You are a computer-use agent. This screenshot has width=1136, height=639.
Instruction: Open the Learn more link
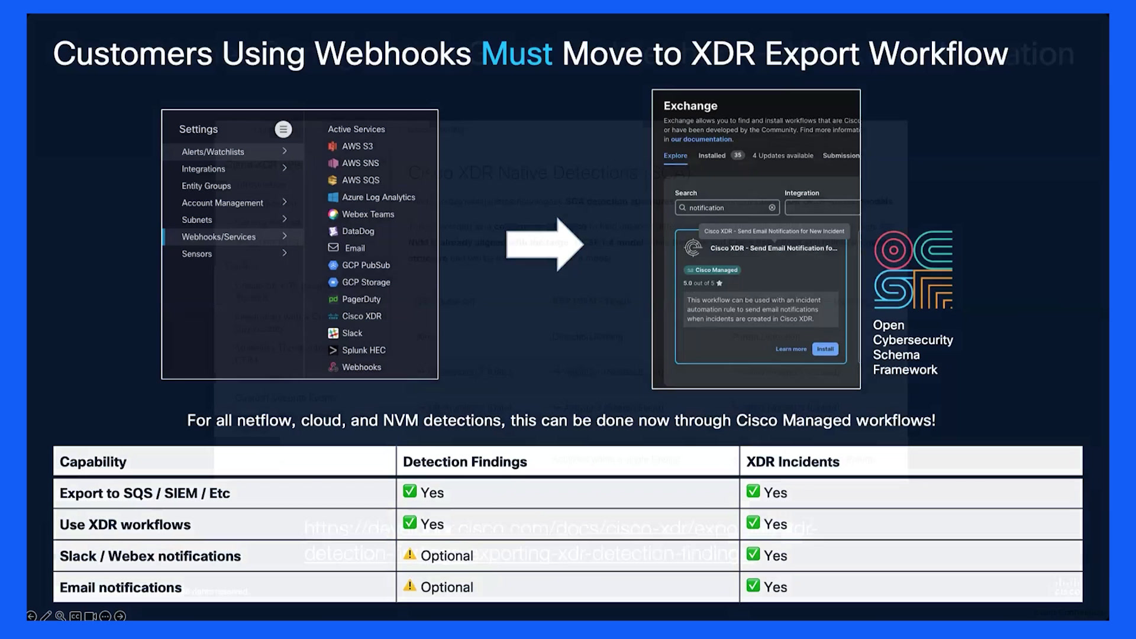(791, 349)
